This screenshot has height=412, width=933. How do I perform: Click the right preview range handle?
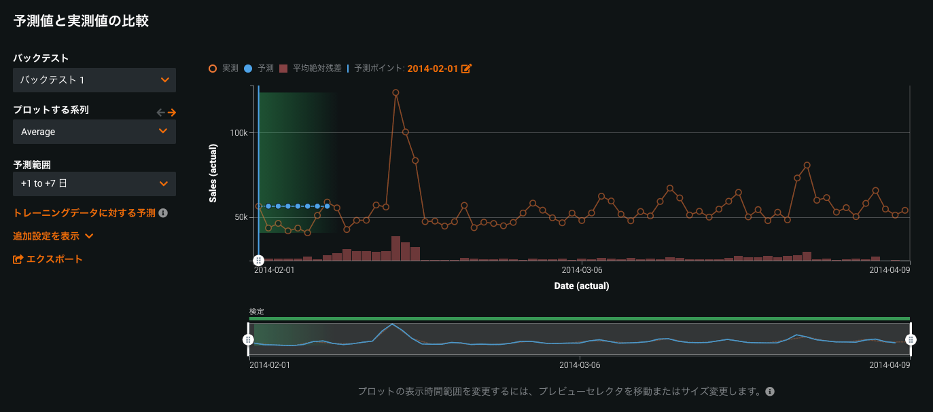pyautogui.click(x=911, y=339)
